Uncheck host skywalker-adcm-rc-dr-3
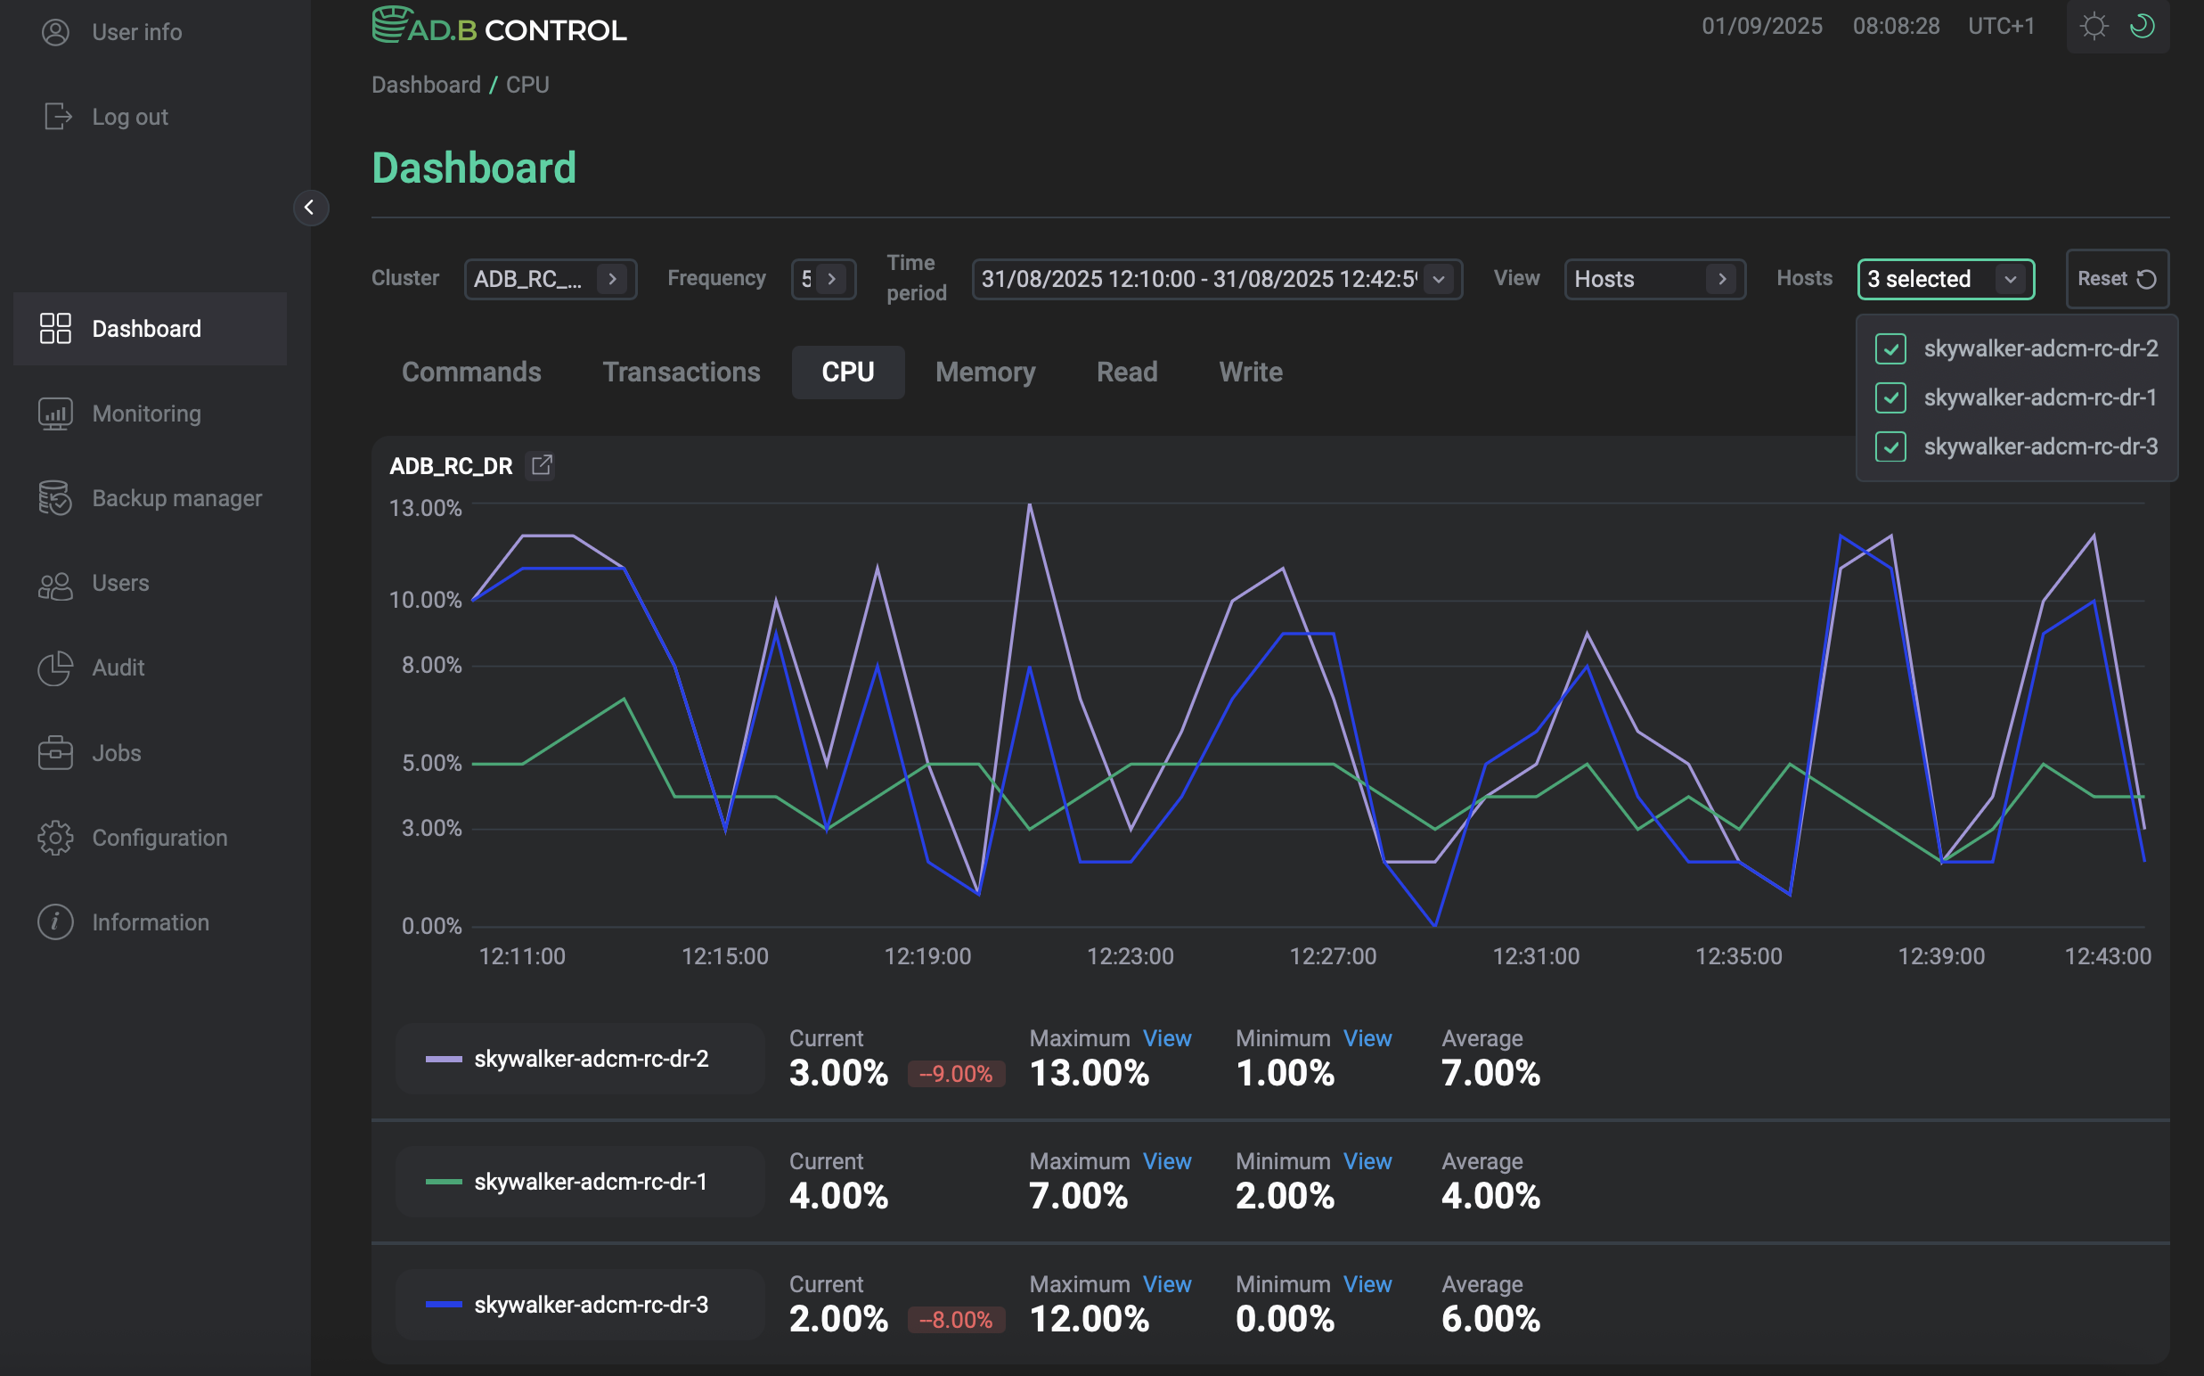2204x1376 pixels. pyautogui.click(x=1890, y=446)
